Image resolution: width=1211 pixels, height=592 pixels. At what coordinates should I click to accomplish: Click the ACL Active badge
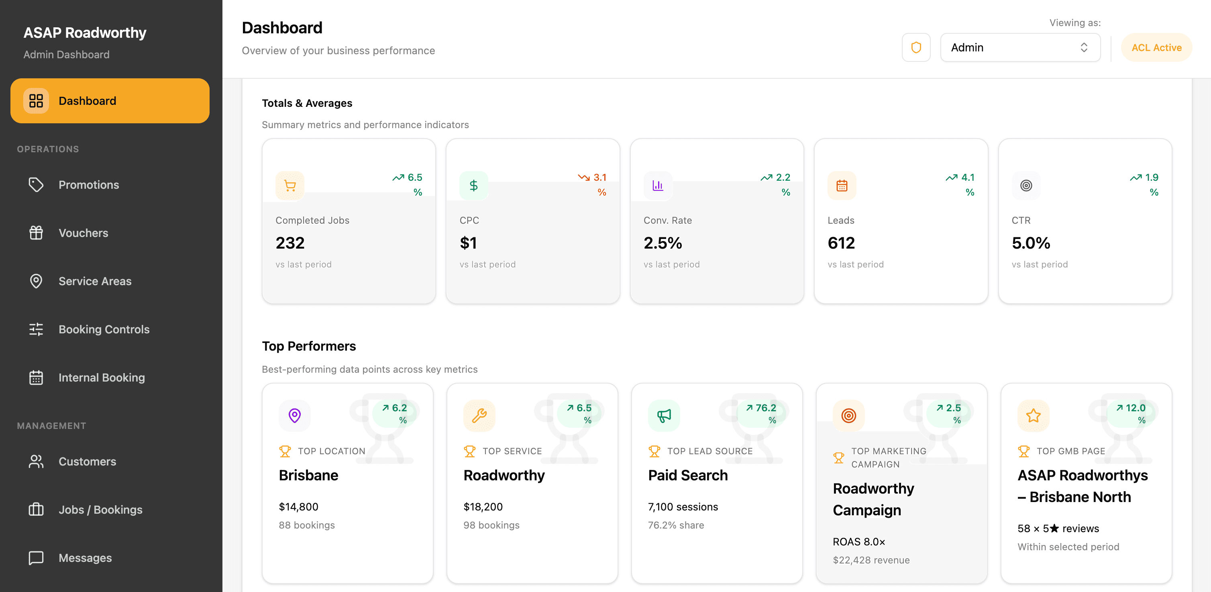[x=1156, y=47]
